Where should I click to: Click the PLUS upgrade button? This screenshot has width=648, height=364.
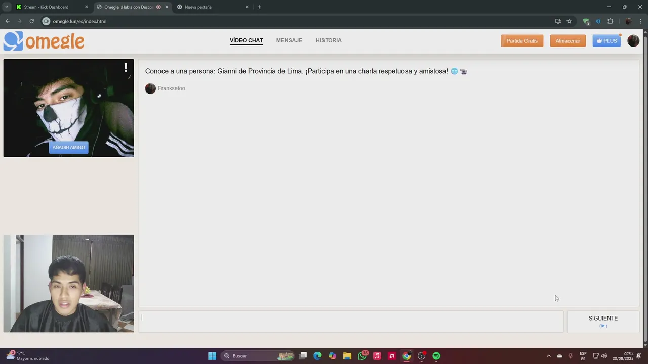point(606,41)
